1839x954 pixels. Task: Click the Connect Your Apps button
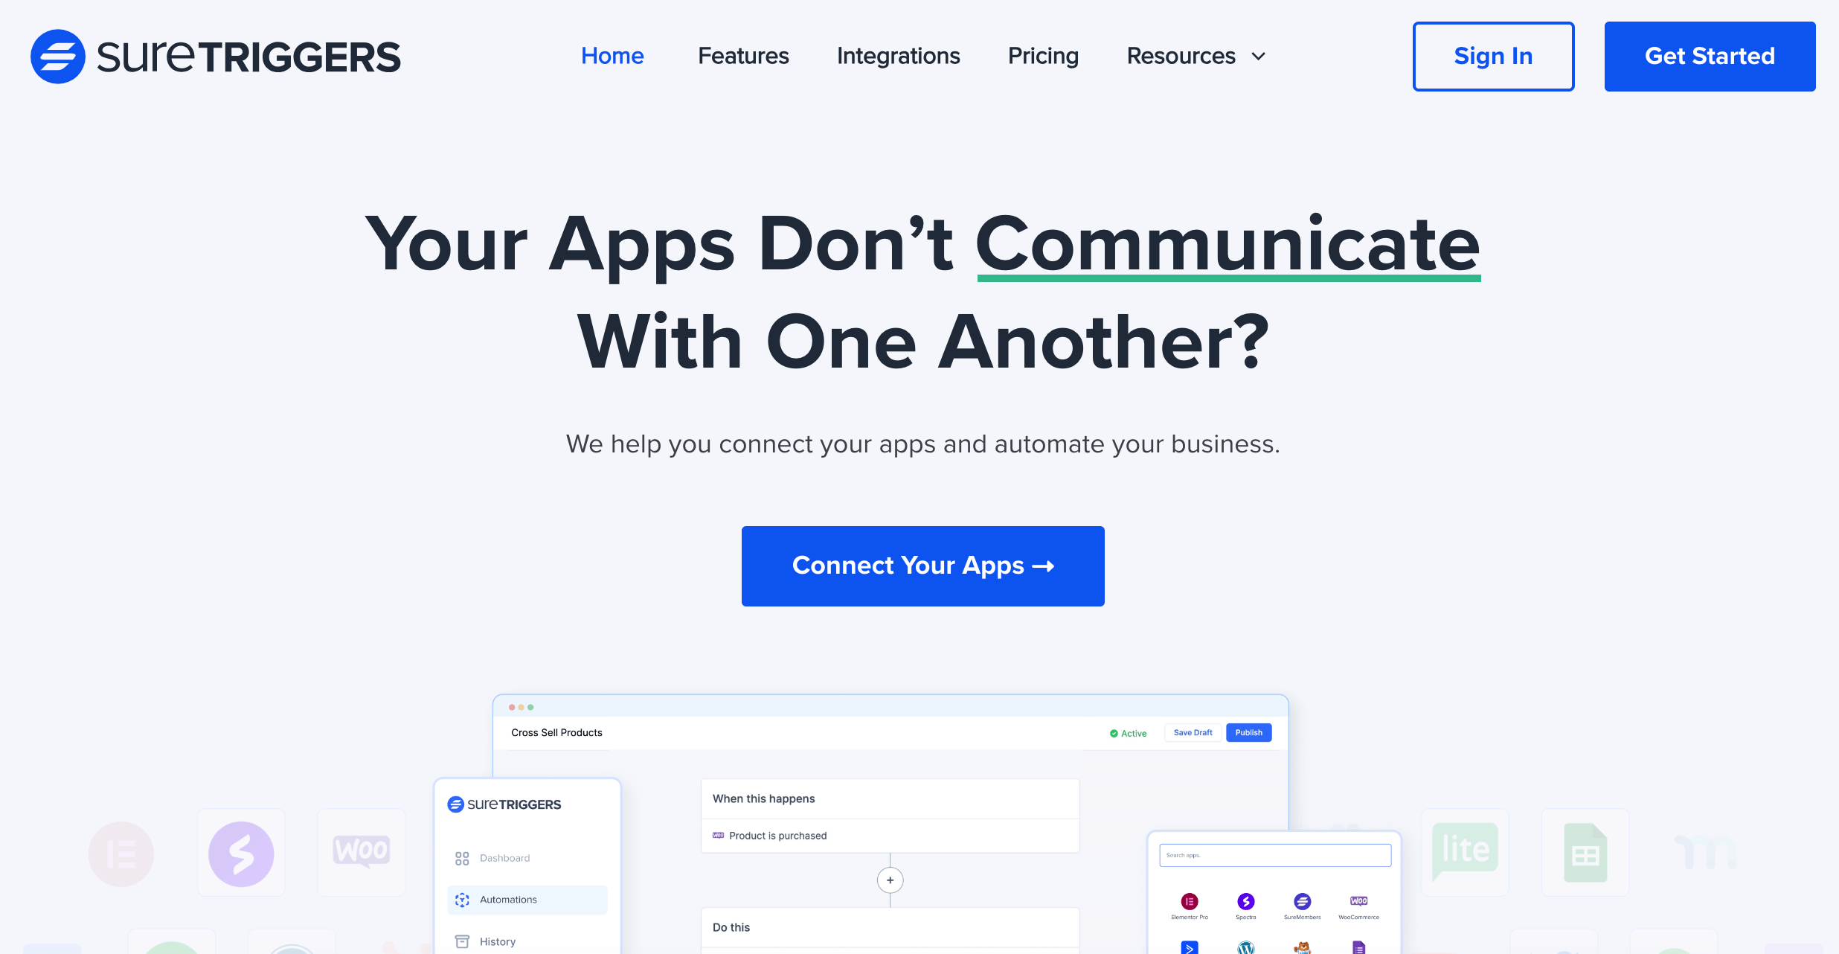click(x=923, y=566)
